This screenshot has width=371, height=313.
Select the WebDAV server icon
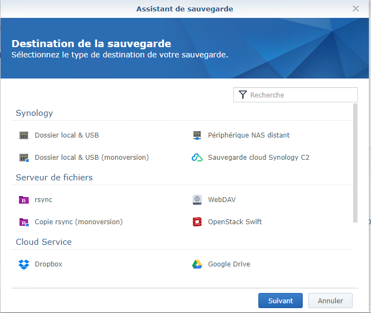(197, 200)
